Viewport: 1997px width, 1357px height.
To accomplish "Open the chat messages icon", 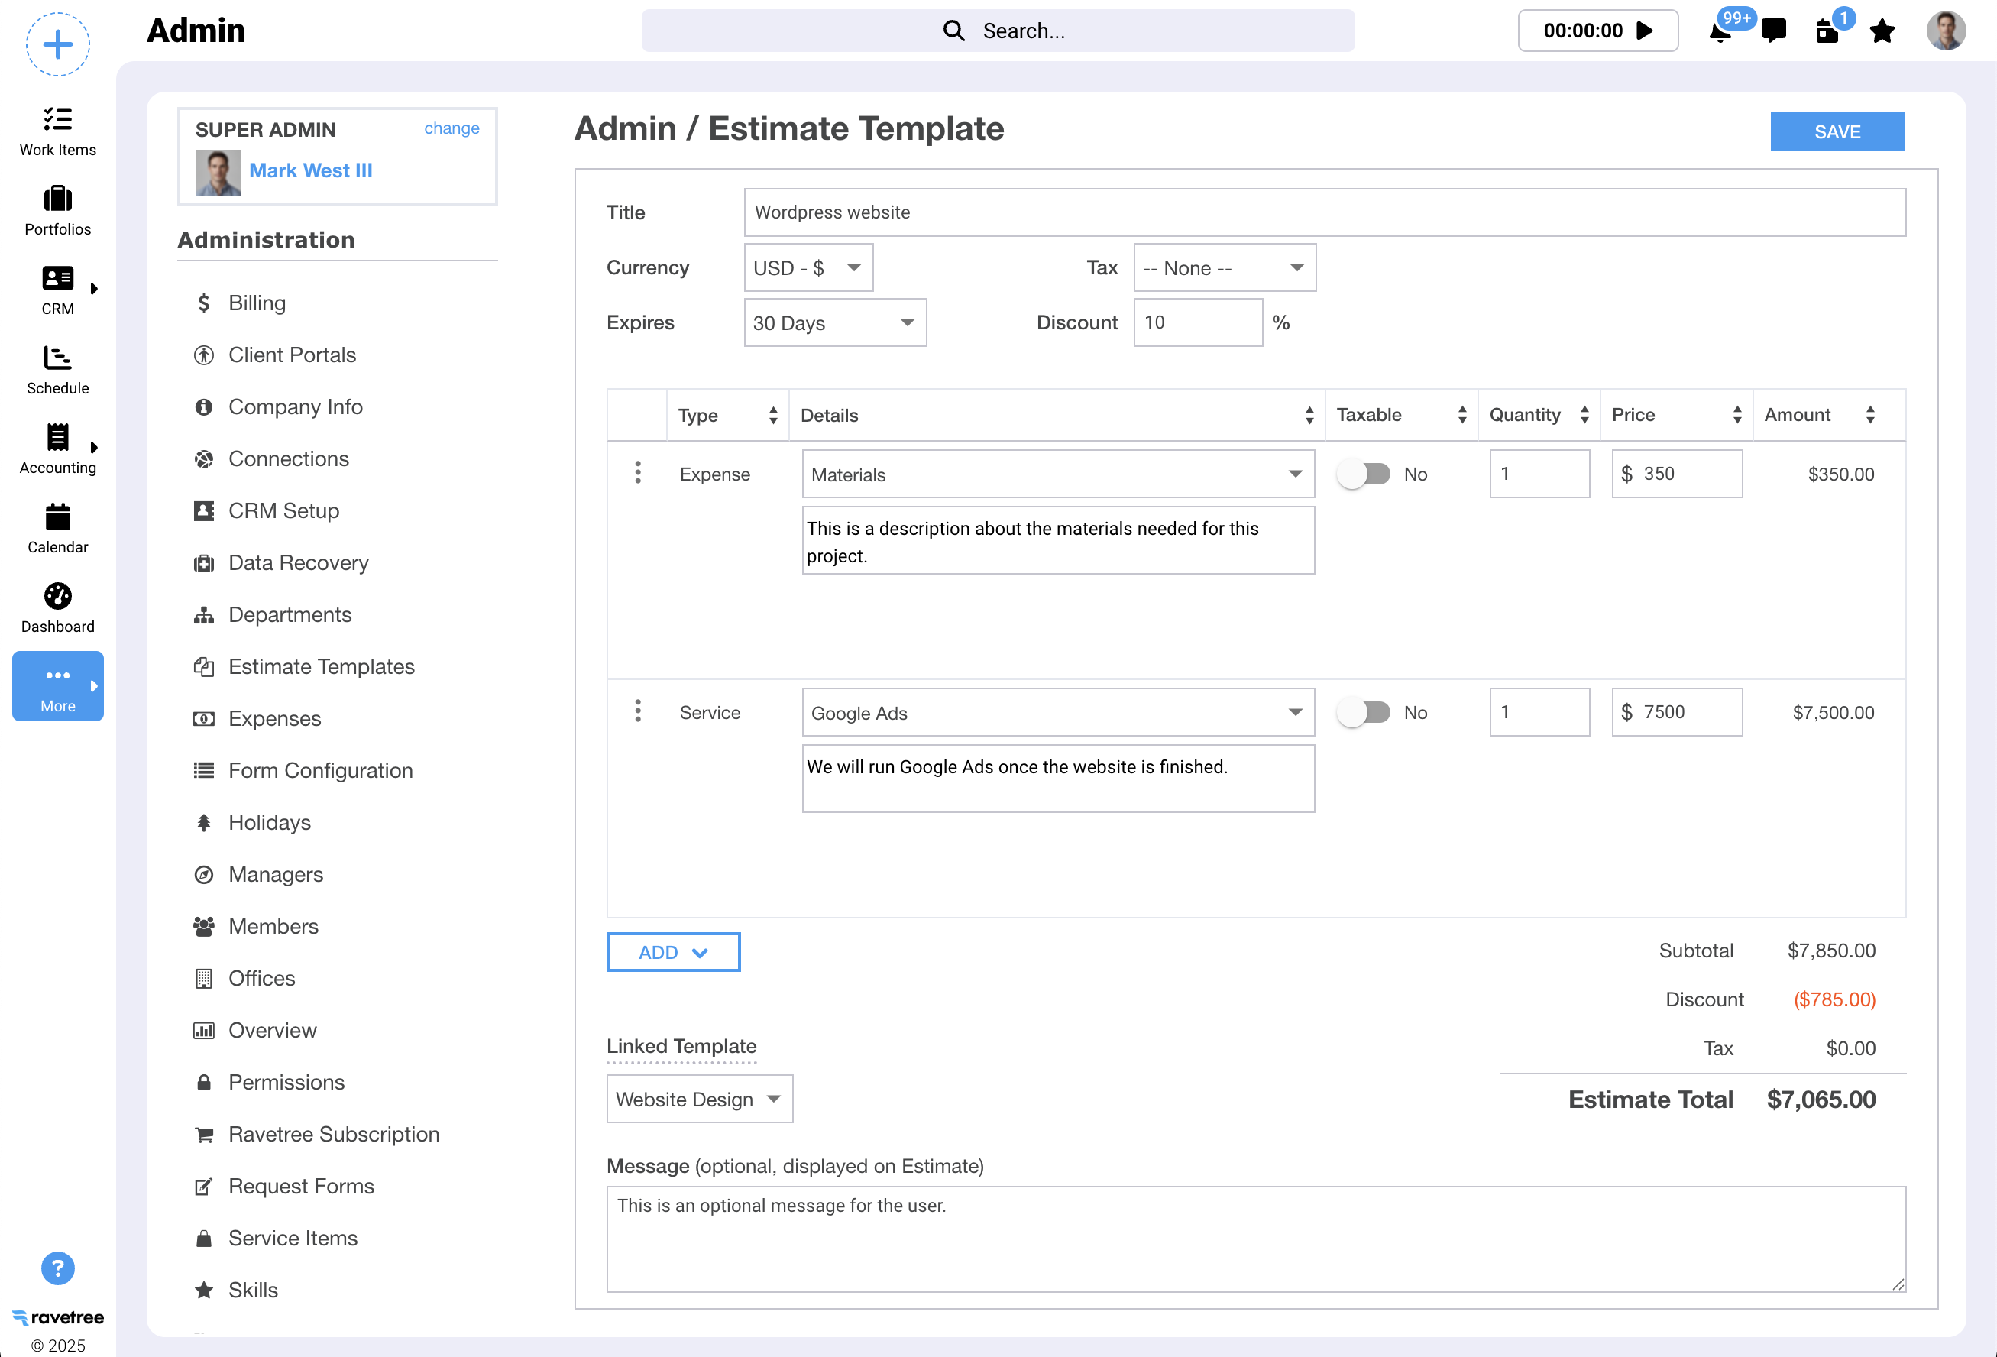I will tap(1774, 31).
